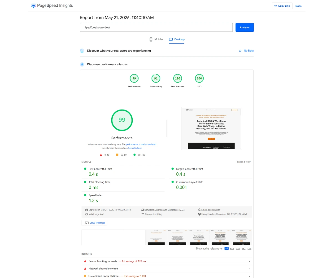Open the Docs link
The width and height of the screenshot is (333, 278).
coord(298,6)
